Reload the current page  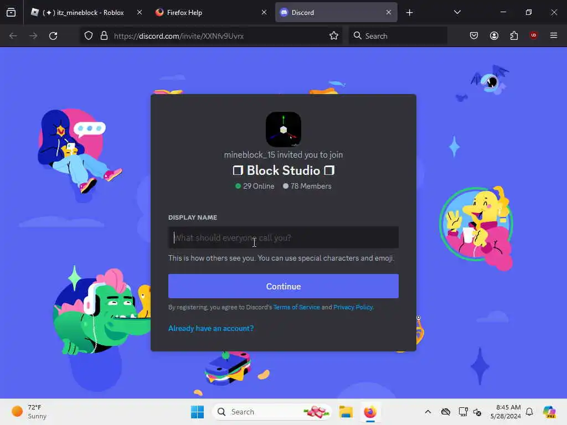(53, 36)
